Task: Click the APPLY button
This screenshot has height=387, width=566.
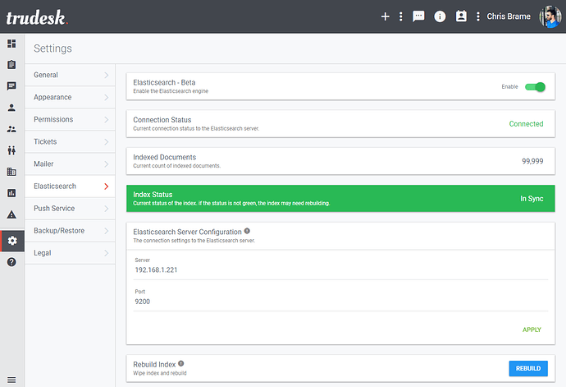Action: point(532,329)
